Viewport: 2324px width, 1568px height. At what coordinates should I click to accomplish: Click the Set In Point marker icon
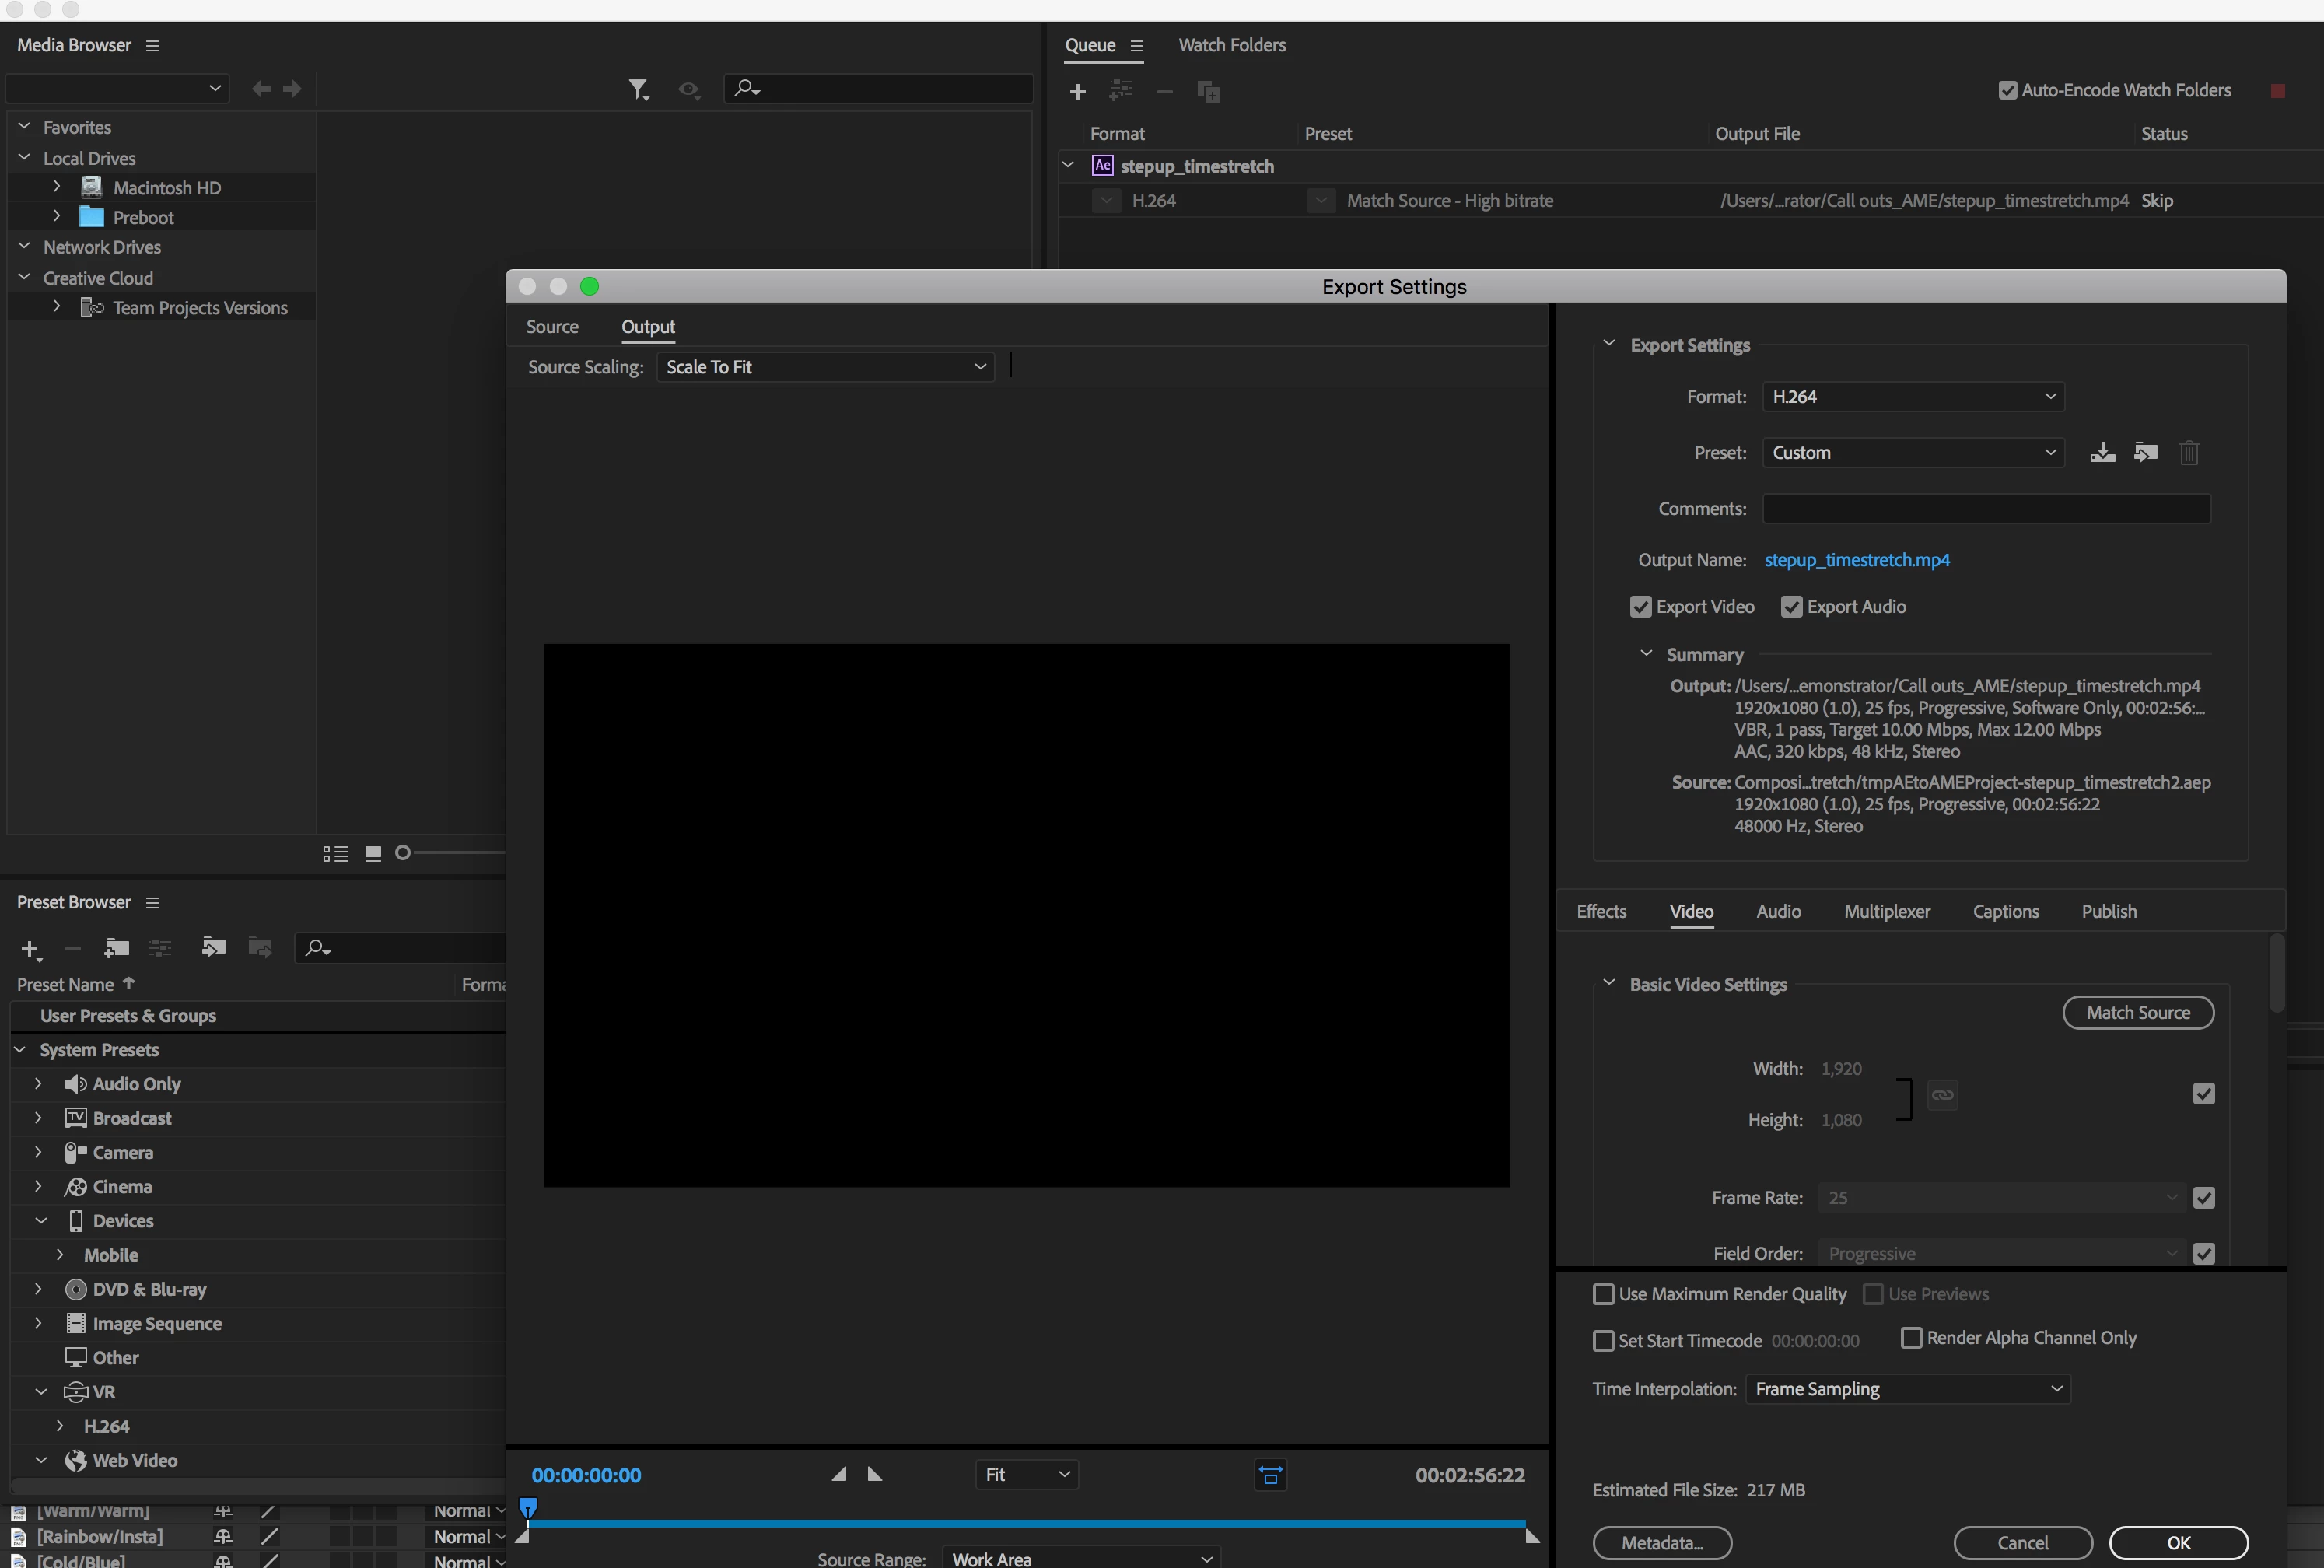coord(839,1474)
